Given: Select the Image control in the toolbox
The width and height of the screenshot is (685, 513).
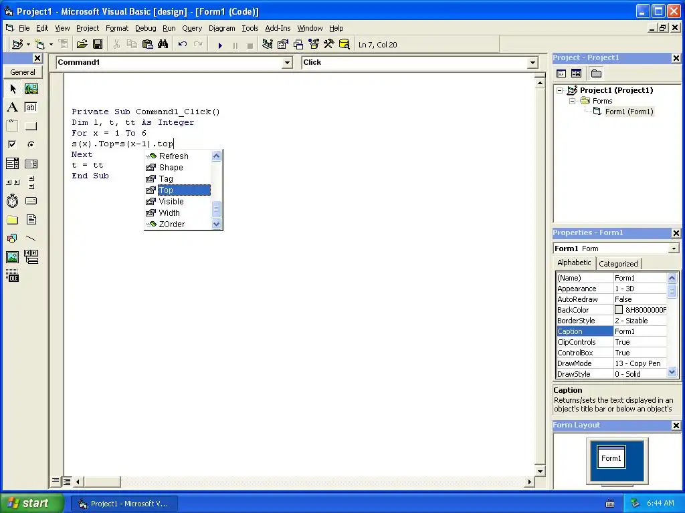Looking at the screenshot, I should click(13, 257).
